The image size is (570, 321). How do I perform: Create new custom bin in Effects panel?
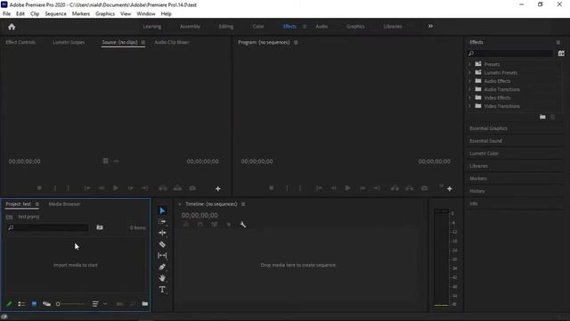[542, 117]
